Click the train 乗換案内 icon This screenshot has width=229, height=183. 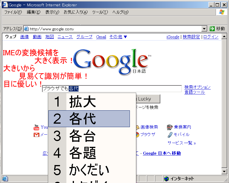click(170, 127)
